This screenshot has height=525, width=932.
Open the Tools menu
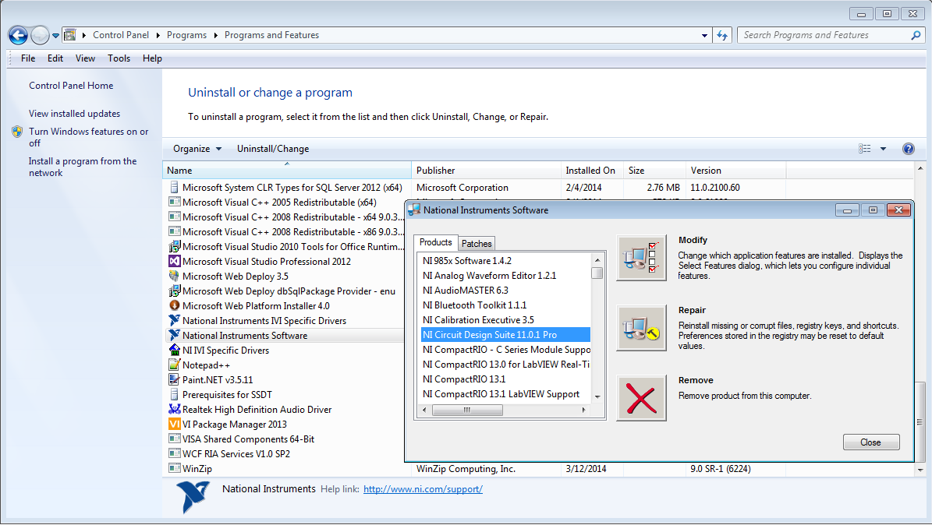tap(119, 58)
